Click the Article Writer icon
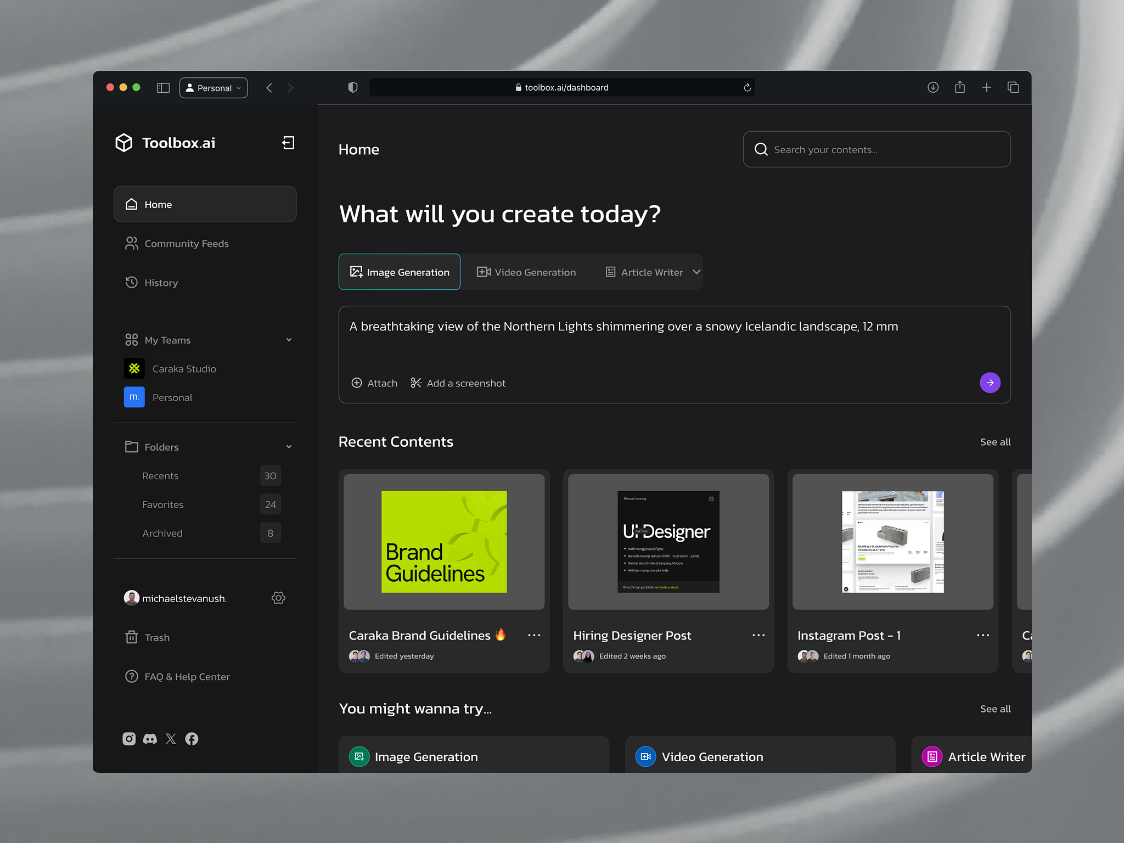The width and height of the screenshot is (1124, 843). (610, 272)
